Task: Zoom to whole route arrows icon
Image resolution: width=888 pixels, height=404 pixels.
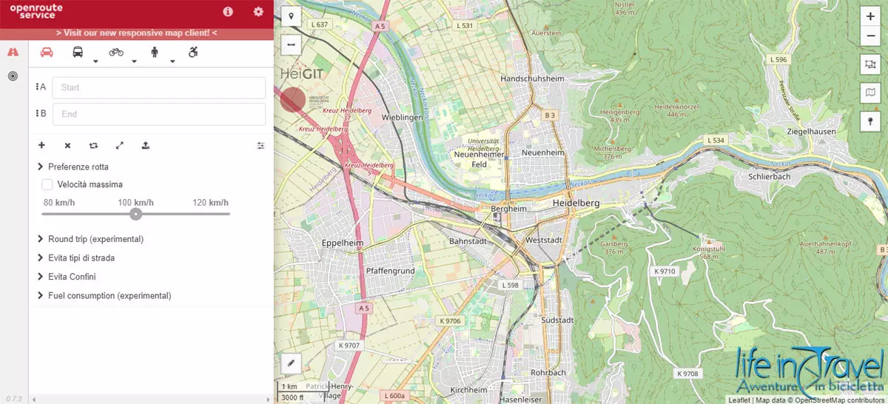Action: (x=119, y=146)
